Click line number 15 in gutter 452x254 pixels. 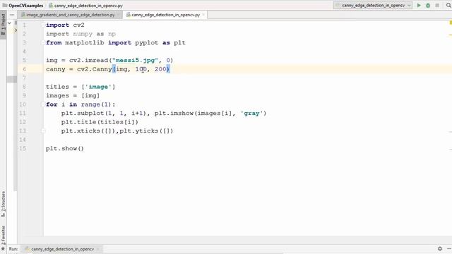23,149
